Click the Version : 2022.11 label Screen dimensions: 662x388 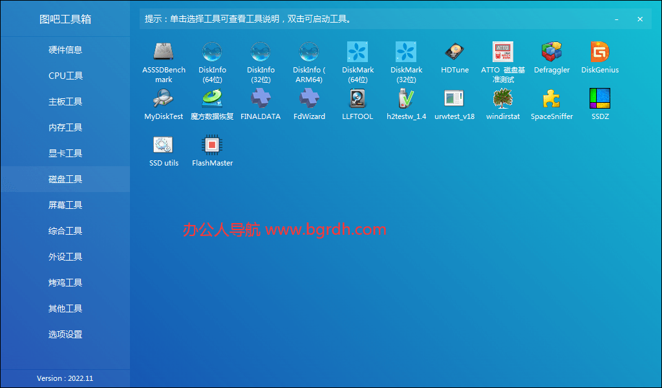(65, 378)
